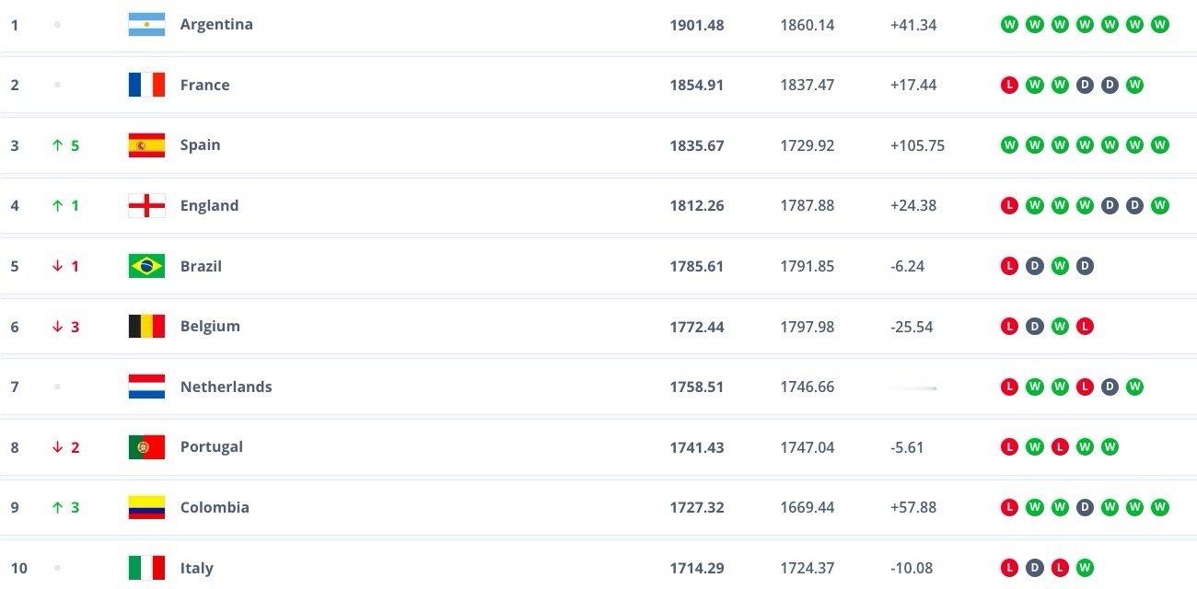
Task: Open the Argentina team link
Action: click(216, 25)
